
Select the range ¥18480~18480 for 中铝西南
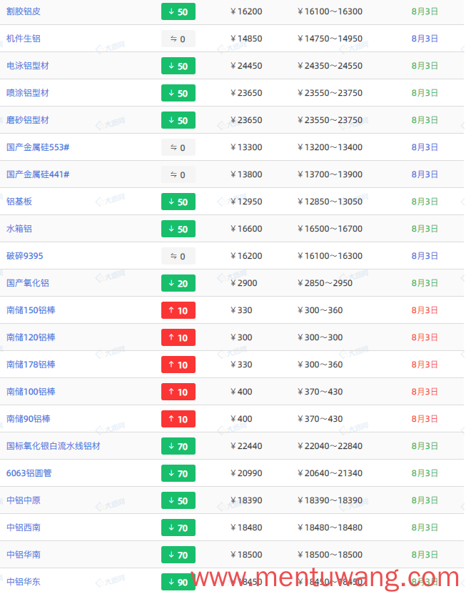pyautogui.click(x=330, y=528)
